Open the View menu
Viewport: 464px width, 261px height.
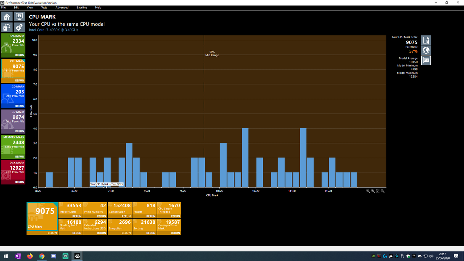30,7
